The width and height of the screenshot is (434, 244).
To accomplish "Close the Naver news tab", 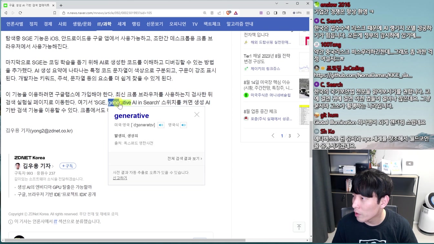I will 53,5.
